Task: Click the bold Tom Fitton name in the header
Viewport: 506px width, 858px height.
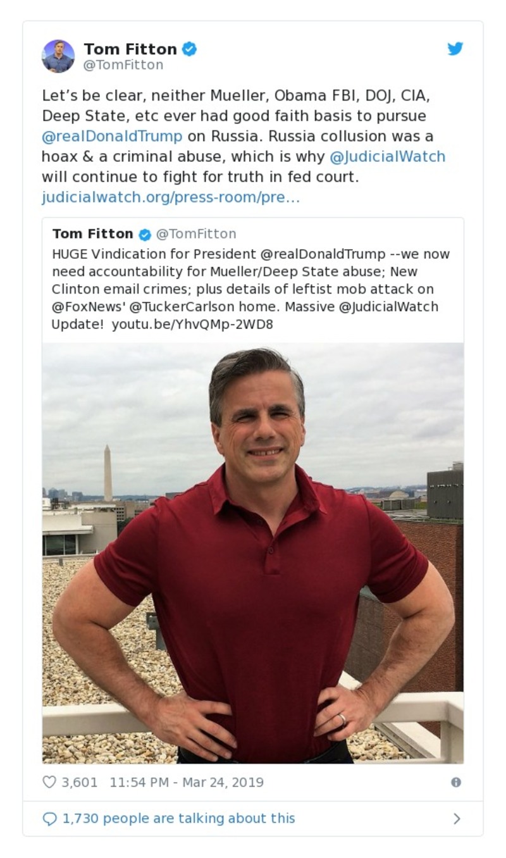Action: [130, 49]
